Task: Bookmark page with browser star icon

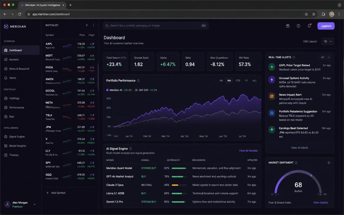Action: [314, 14]
